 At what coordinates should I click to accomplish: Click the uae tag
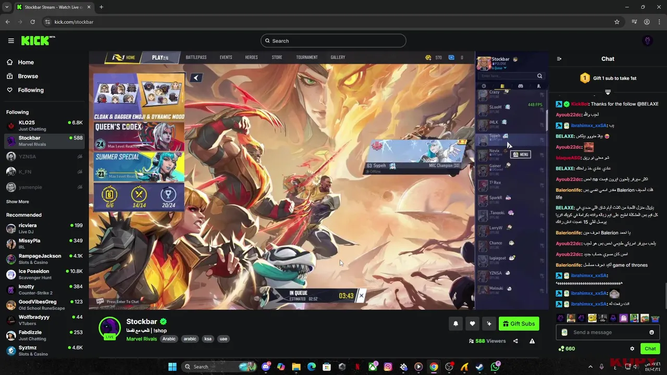tap(223, 339)
